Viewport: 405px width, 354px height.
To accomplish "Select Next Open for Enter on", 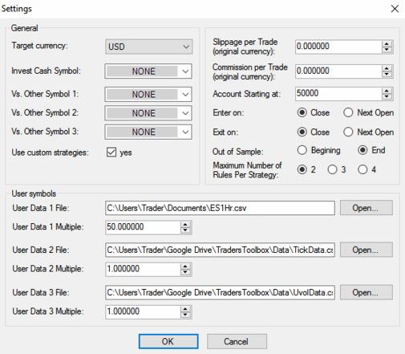I will point(348,112).
